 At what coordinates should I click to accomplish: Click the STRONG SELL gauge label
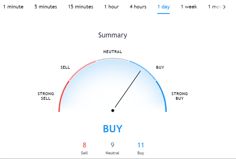(x=46, y=96)
